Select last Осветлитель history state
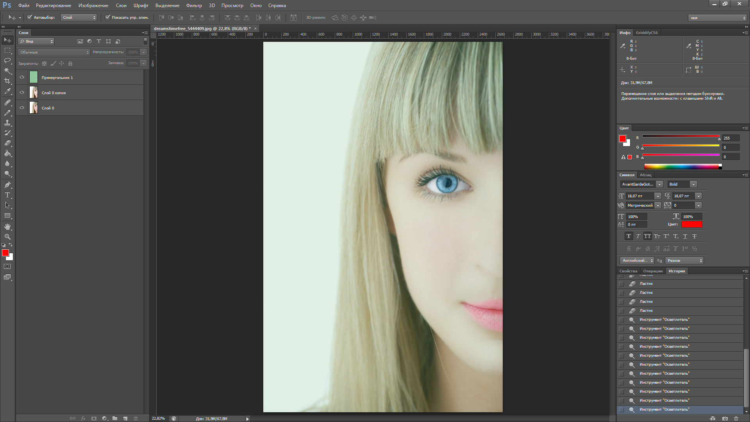 tap(680, 409)
